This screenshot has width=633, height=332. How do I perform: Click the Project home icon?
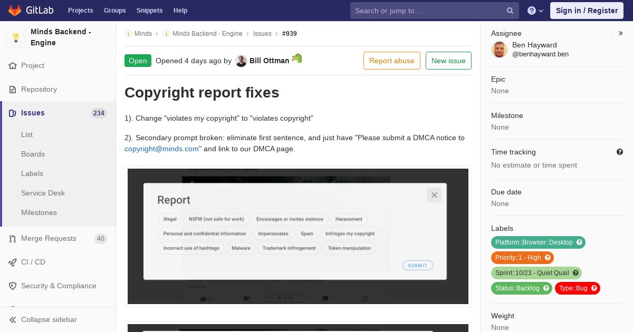[x=13, y=66]
